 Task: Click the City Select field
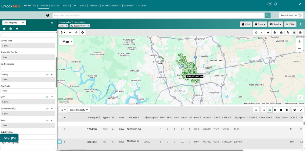28,102
